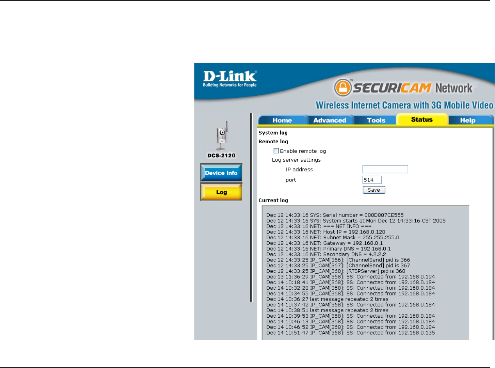
Task: Select the 'System starts at Mon Dec 12' line
Action: pyautogui.click(x=356, y=221)
